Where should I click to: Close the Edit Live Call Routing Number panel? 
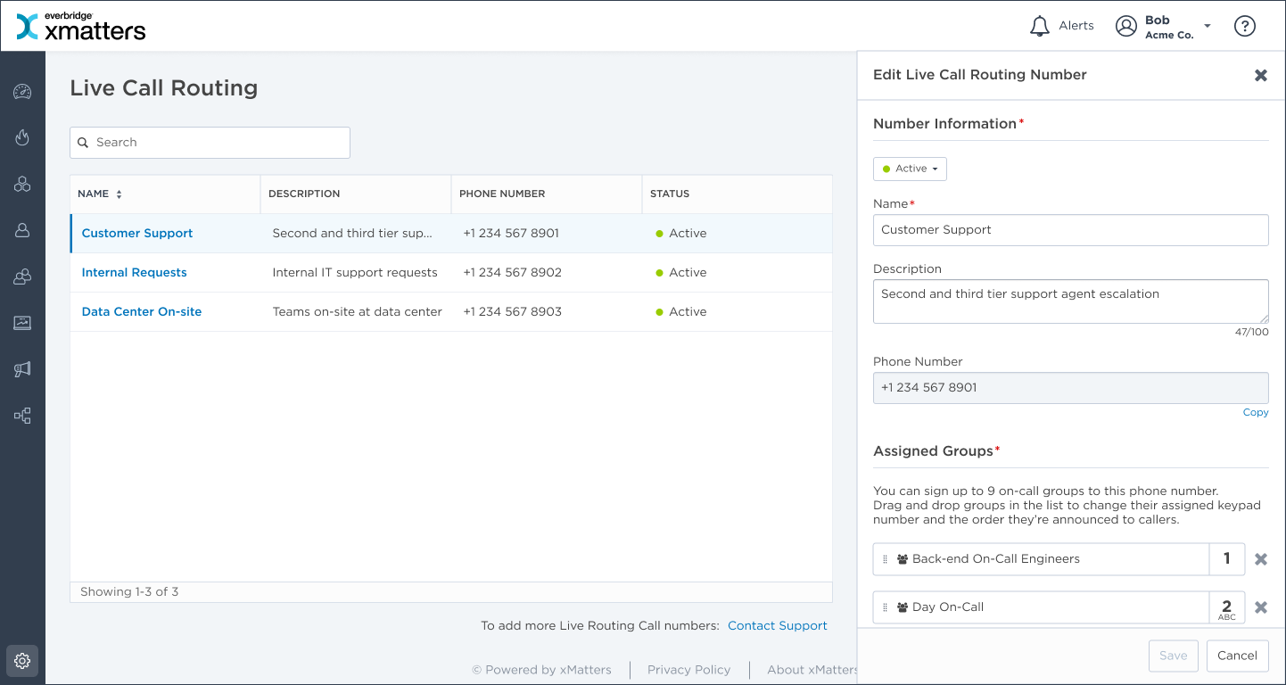tap(1261, 75)
